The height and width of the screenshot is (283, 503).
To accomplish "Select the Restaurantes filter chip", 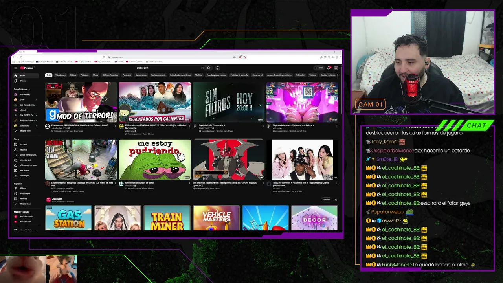I will click(141, 75).
